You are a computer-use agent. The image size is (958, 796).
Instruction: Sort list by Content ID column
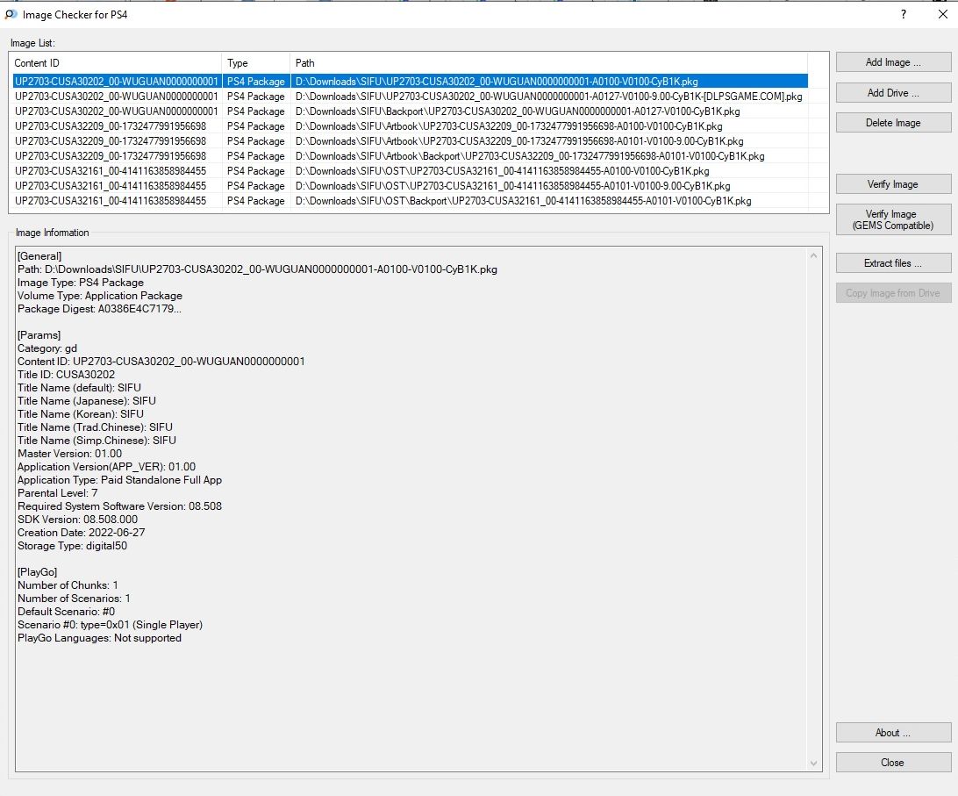115,63
